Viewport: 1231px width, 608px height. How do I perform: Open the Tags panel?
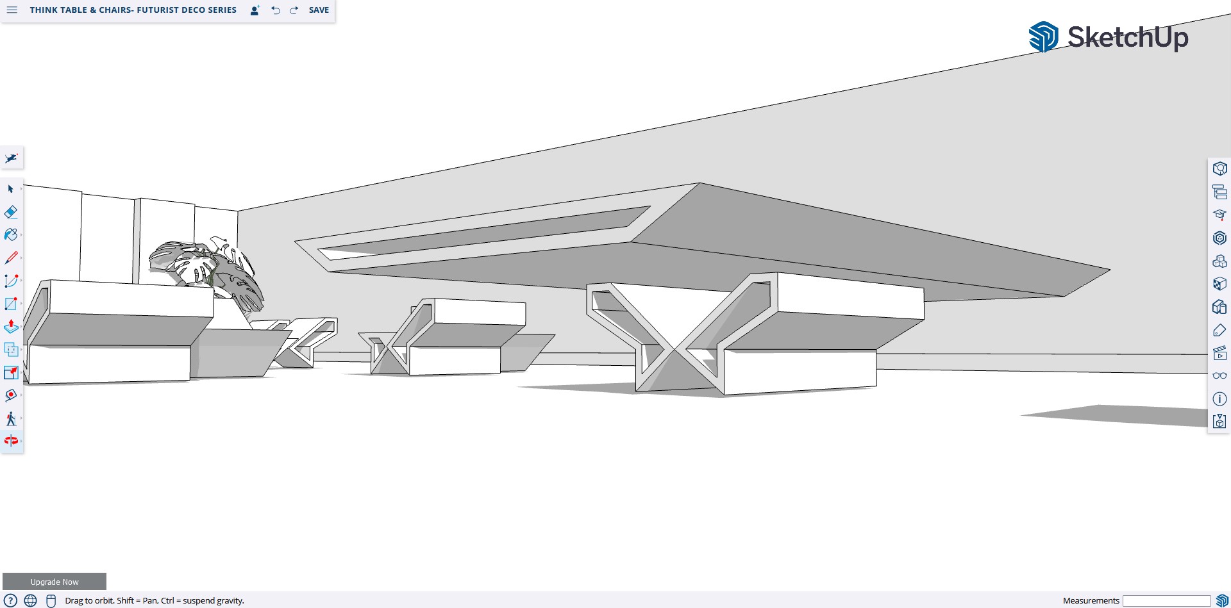point(1219,330)
